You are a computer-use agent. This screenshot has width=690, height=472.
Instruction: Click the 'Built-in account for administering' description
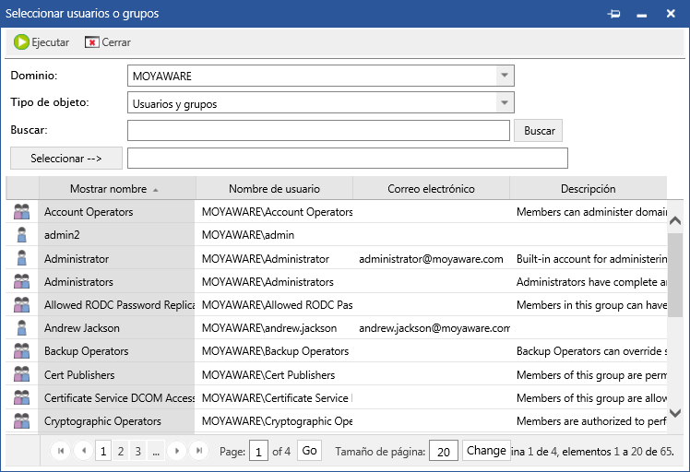click(x=589, y=258)
